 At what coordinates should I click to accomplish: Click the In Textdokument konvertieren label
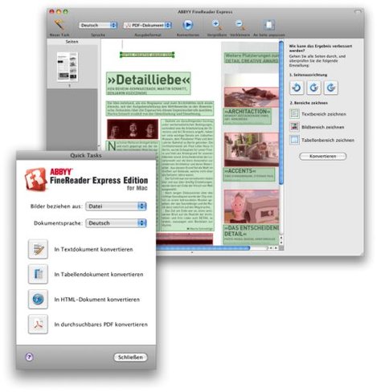point(93,249)
